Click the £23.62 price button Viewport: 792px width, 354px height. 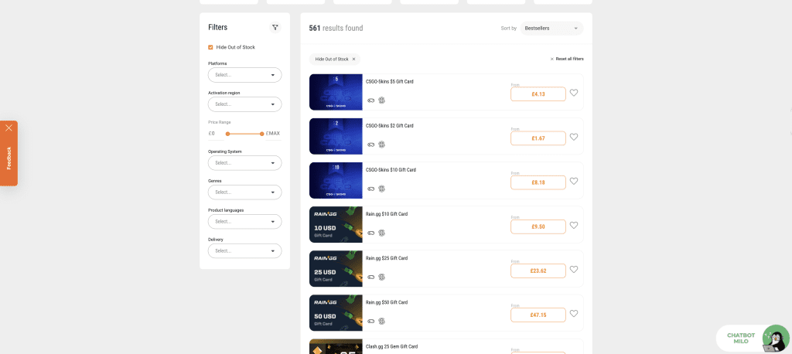point(538,271)
